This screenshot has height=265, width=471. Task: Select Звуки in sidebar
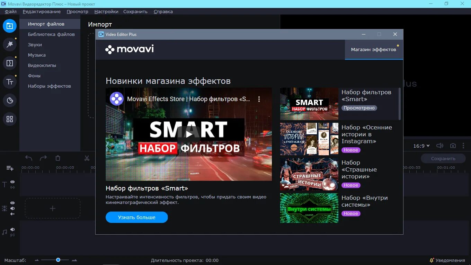coord(50,45)
